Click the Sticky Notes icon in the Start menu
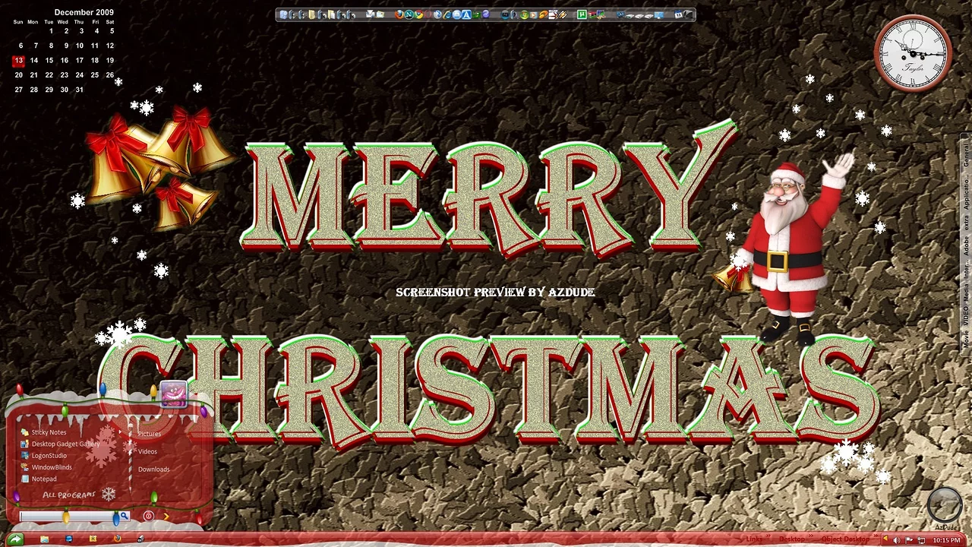This screenshot has width=972, height=547. click(x=25, y=432)
